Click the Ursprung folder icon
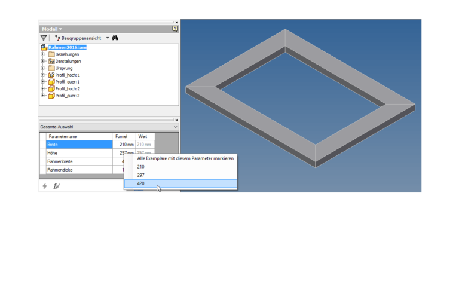 51,68
